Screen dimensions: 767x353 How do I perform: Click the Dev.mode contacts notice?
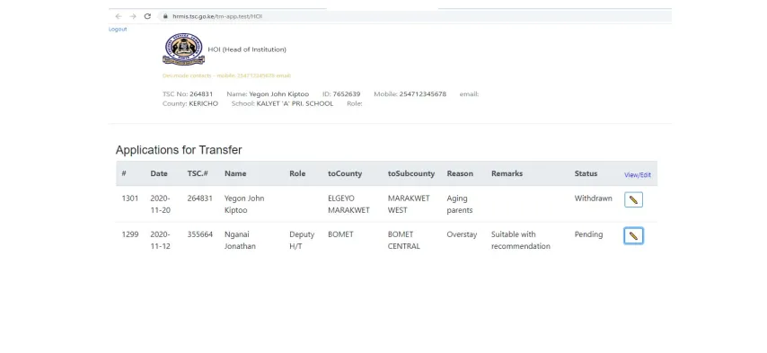[x=227, y=75]
